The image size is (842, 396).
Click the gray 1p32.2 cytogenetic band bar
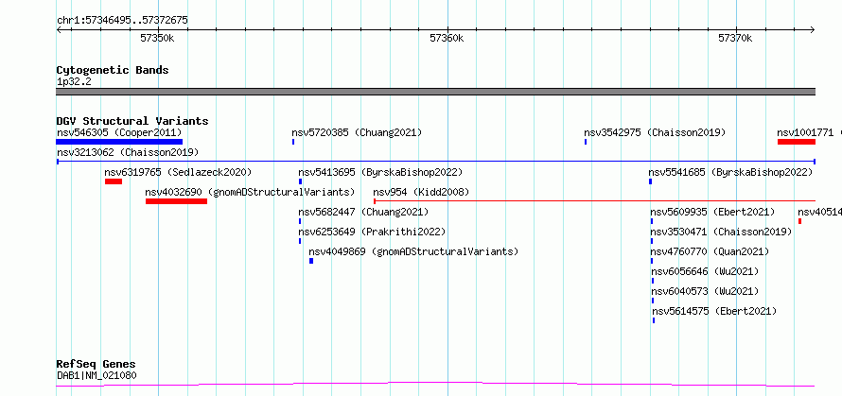click(436, 92)
